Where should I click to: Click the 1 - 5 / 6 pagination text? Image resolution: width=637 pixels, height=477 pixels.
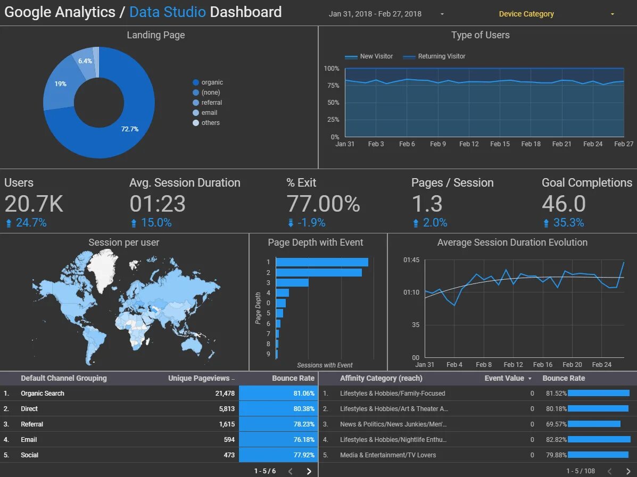pos(265,471)
